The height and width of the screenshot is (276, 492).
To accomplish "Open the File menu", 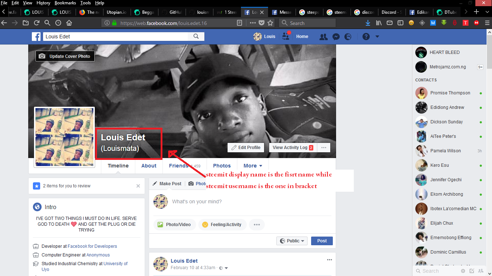I will point(4,3).
